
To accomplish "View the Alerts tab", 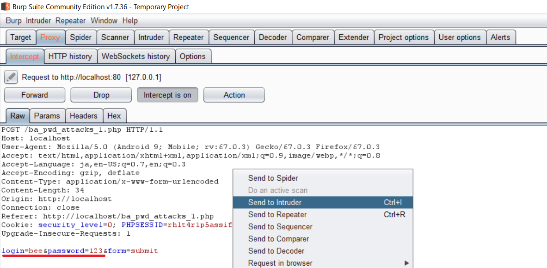I will pyautogui.click(x=501, y=37).
